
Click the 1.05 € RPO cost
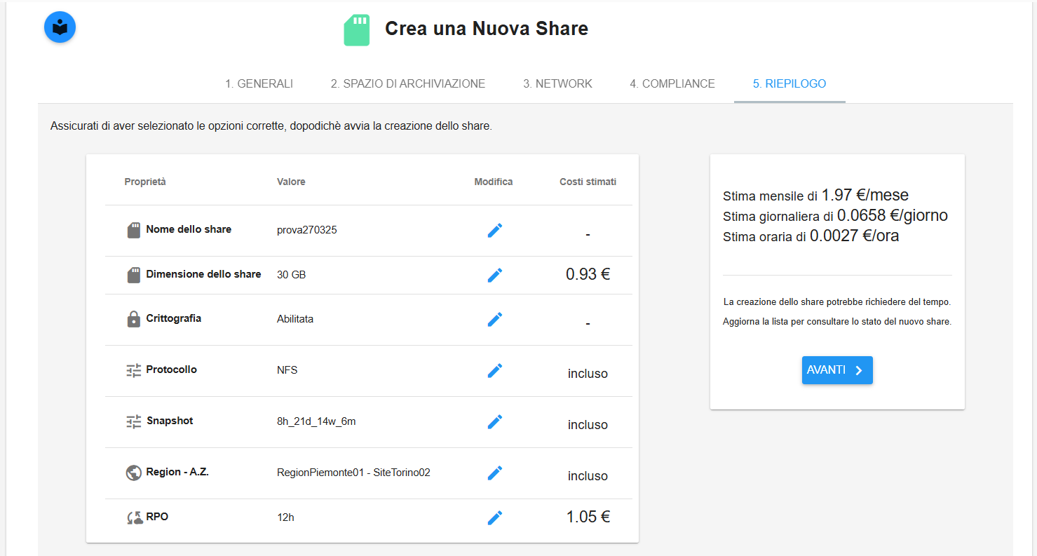(588, 517)
